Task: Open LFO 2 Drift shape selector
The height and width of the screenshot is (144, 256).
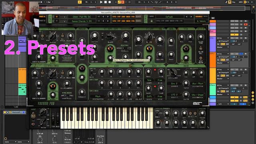Action: (149, 96)
